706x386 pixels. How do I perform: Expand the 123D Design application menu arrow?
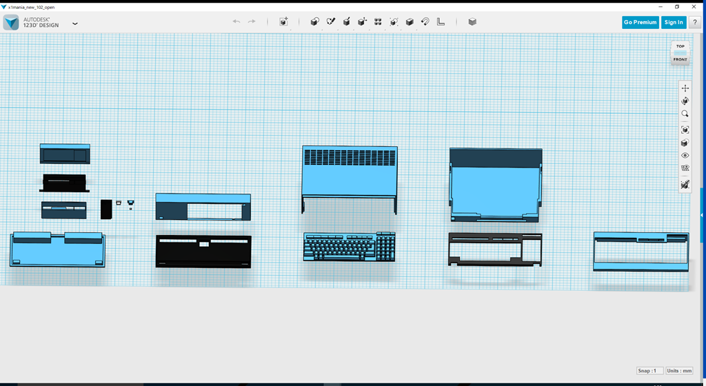[74, 23]
